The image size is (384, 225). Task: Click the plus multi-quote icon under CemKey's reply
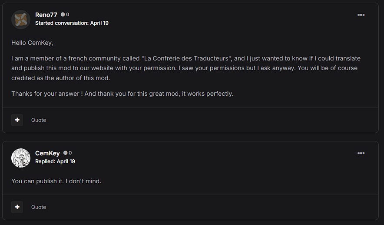click(x=17, y=207)
